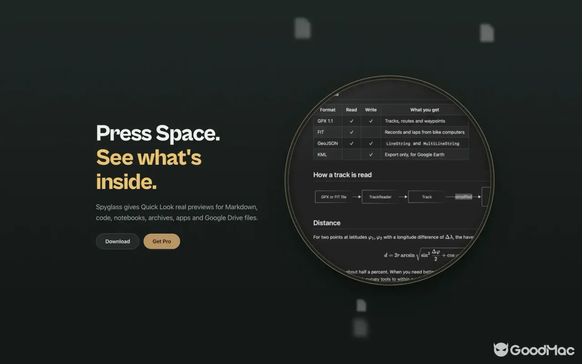Image resolution: width=582 pixels, height=364 pixels.
Task: Click the "Distance" section heading
Action: tap(327, 223)
